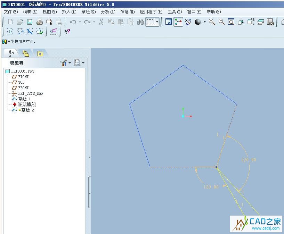Open the Undo history dropdown arrow
The image size is (284, 234).
coord(80,22)
